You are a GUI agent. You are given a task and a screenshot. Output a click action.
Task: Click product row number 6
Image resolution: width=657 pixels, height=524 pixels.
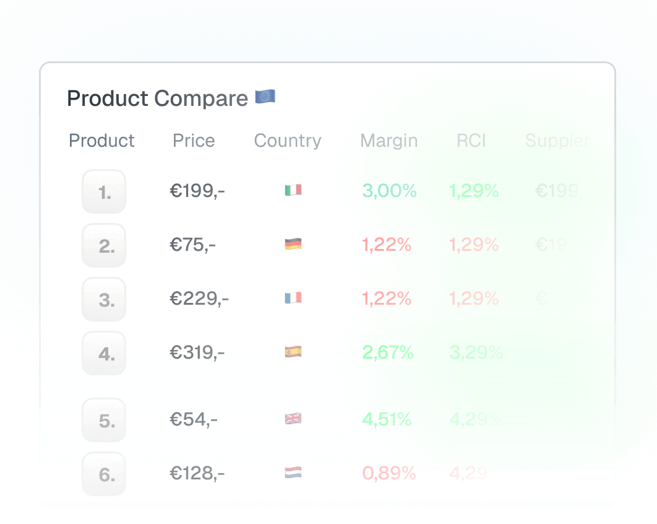(103, 473)
